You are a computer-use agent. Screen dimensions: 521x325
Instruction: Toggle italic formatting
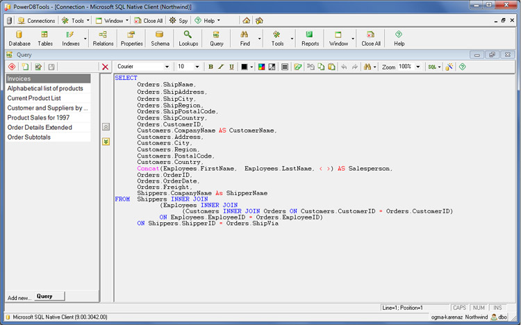(221, 67)
